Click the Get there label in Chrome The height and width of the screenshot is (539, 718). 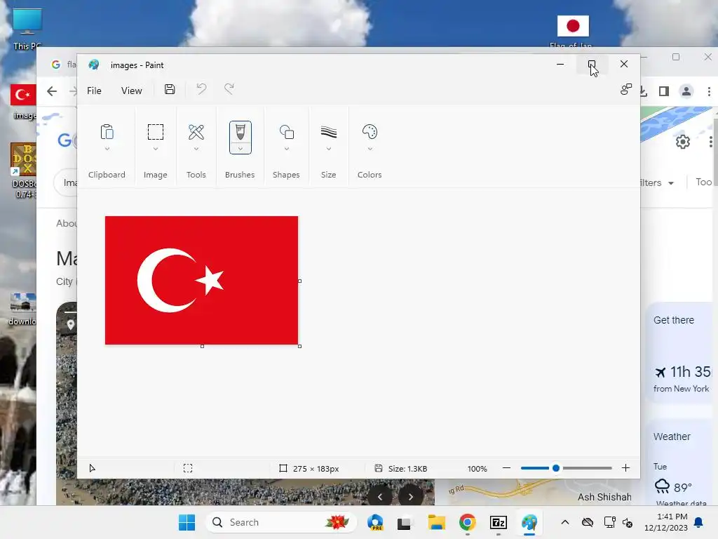click(x=674, y=320)
